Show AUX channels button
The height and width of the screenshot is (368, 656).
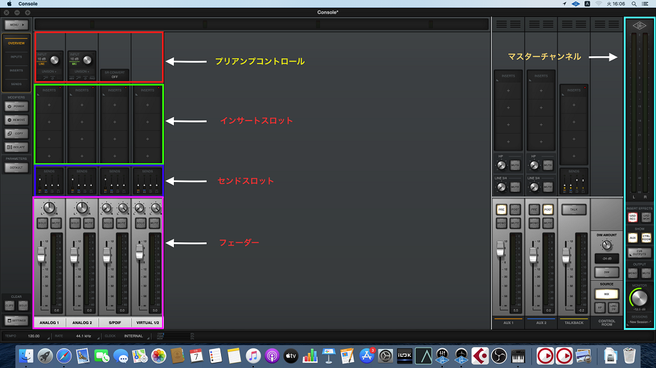(632, 238)
